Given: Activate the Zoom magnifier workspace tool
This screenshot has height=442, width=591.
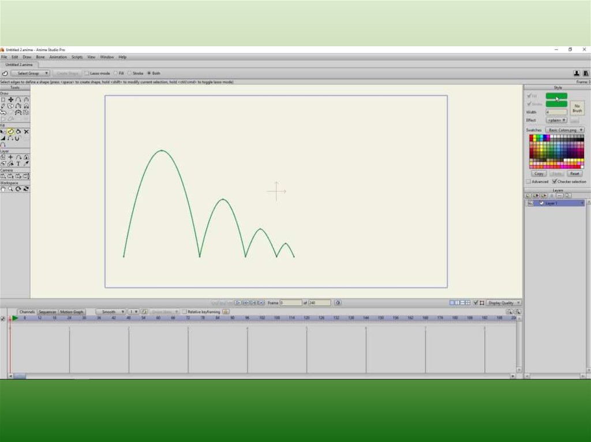Looking at the screenshot, I should [x=11, y=189].
